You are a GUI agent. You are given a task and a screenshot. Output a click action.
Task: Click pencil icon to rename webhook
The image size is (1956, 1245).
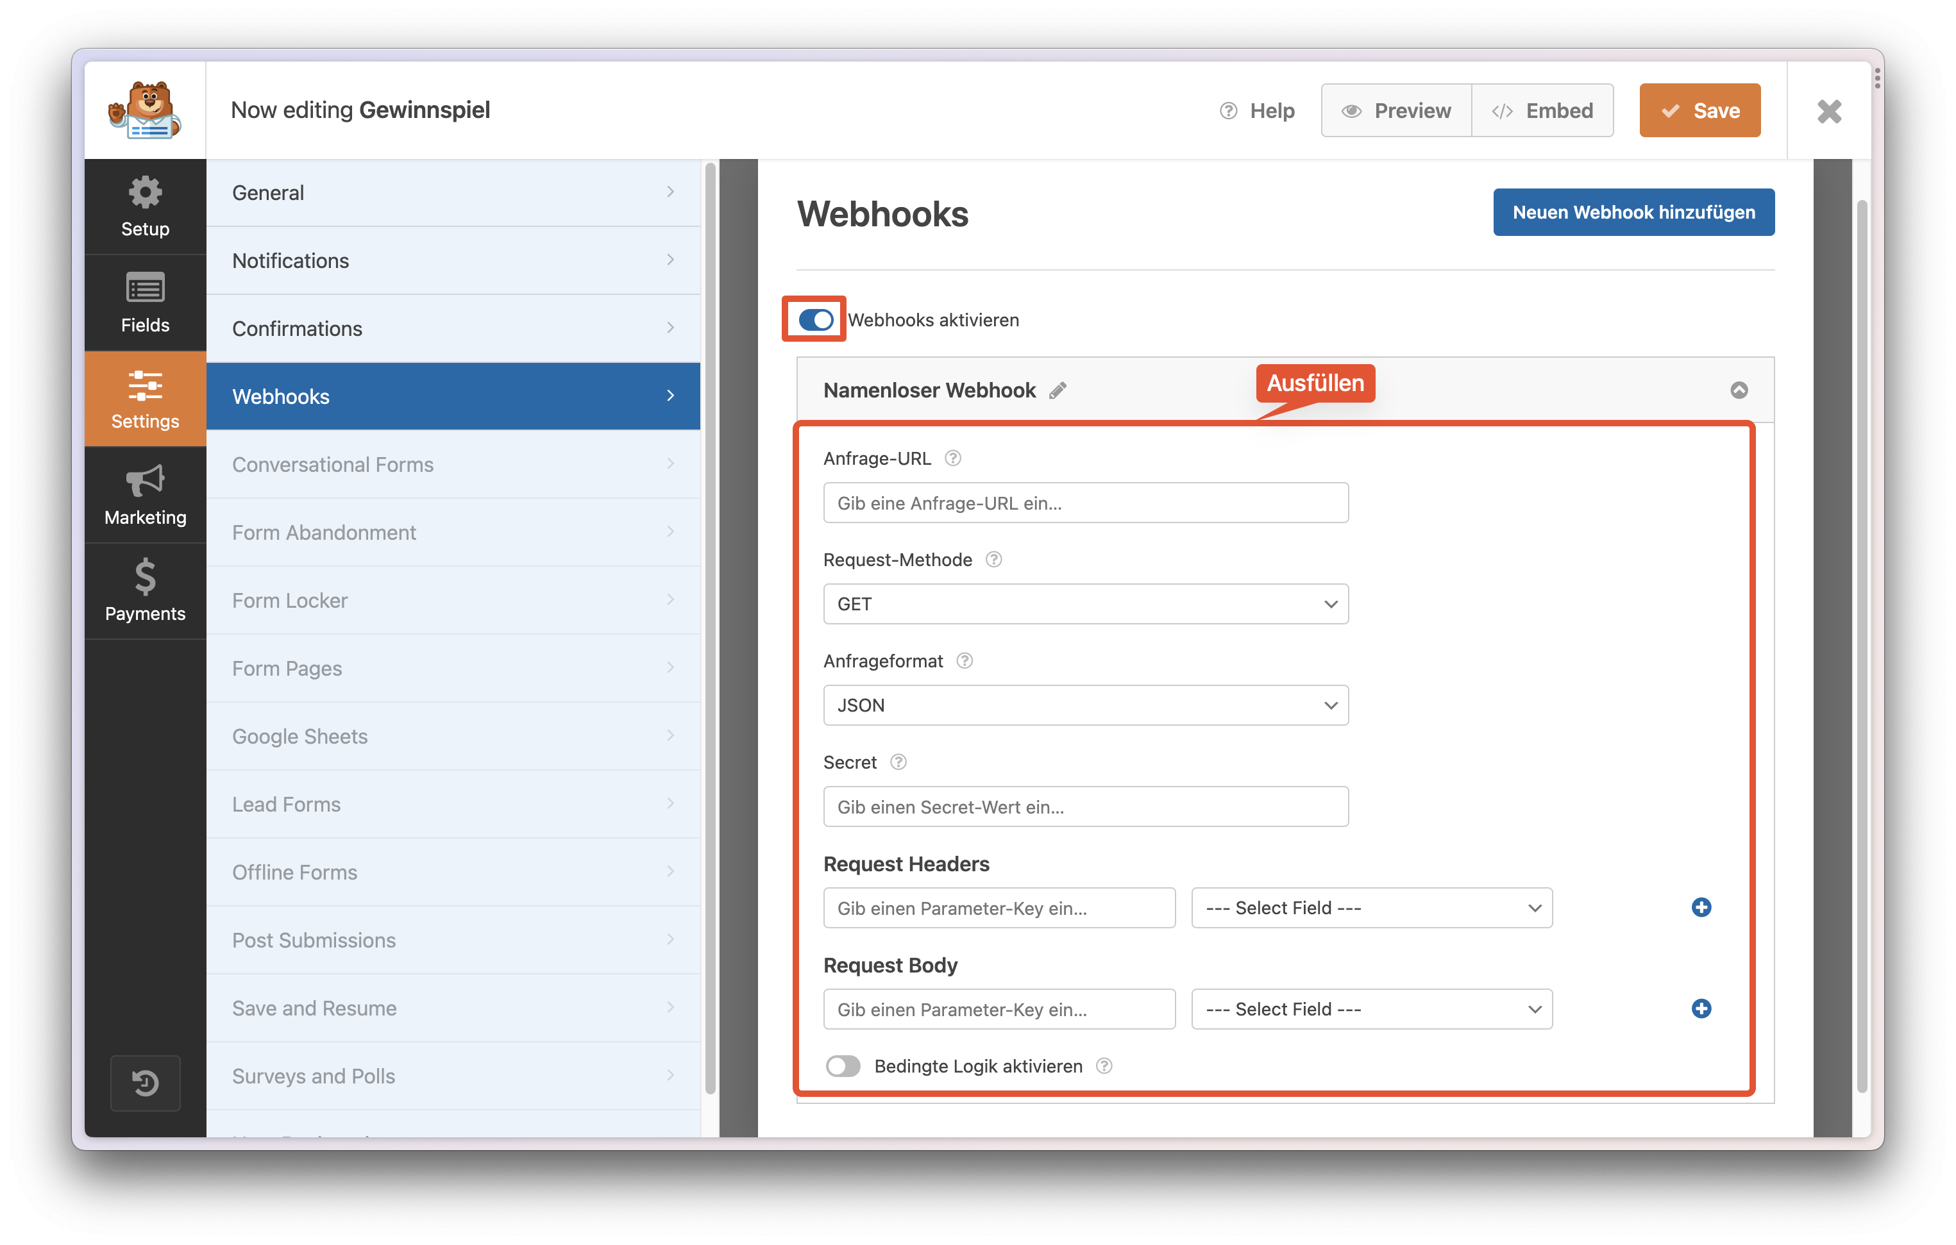[x=1058, y=390]
